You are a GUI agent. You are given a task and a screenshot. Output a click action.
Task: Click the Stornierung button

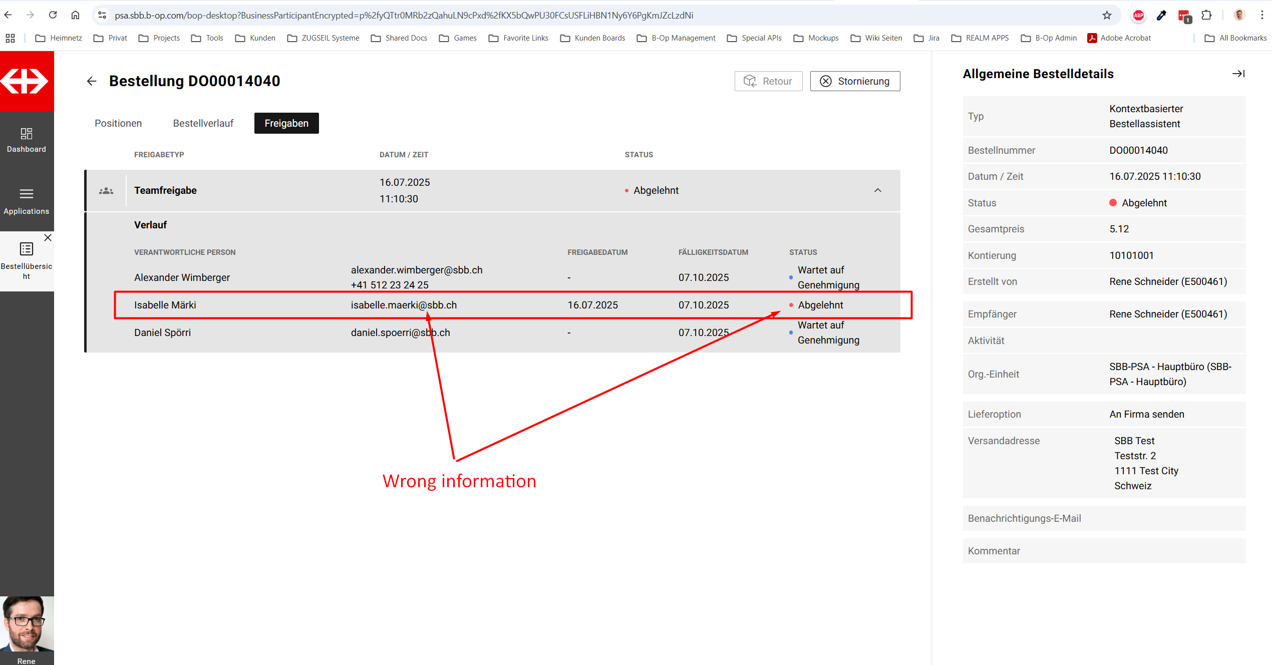[x=855, y=81]
